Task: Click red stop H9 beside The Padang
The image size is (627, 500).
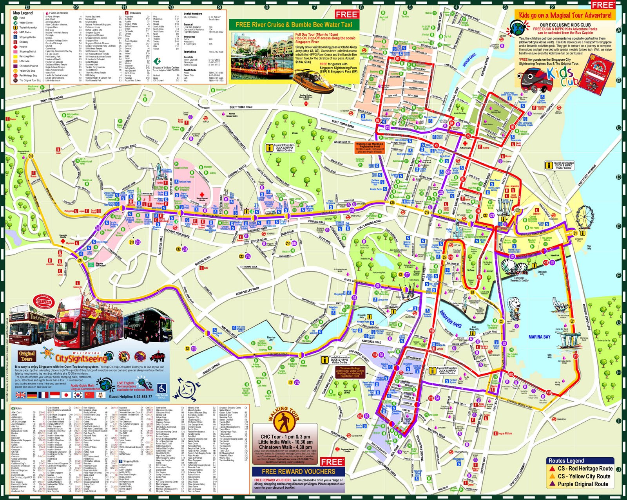Action: click(x=479, y=277)
